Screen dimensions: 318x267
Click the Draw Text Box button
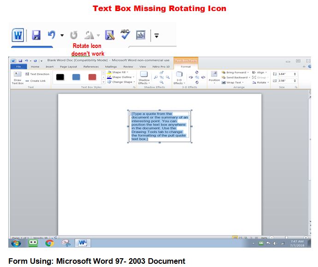point(18,78)
